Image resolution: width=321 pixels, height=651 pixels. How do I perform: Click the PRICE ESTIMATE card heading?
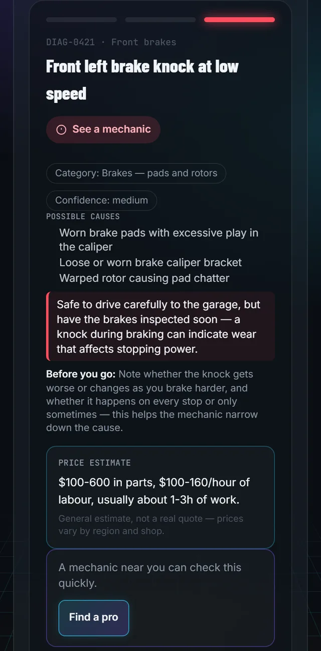point(94,463)
